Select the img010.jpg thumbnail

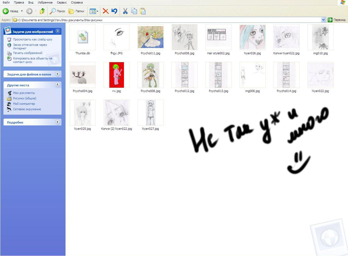click(x=321, y=37)
